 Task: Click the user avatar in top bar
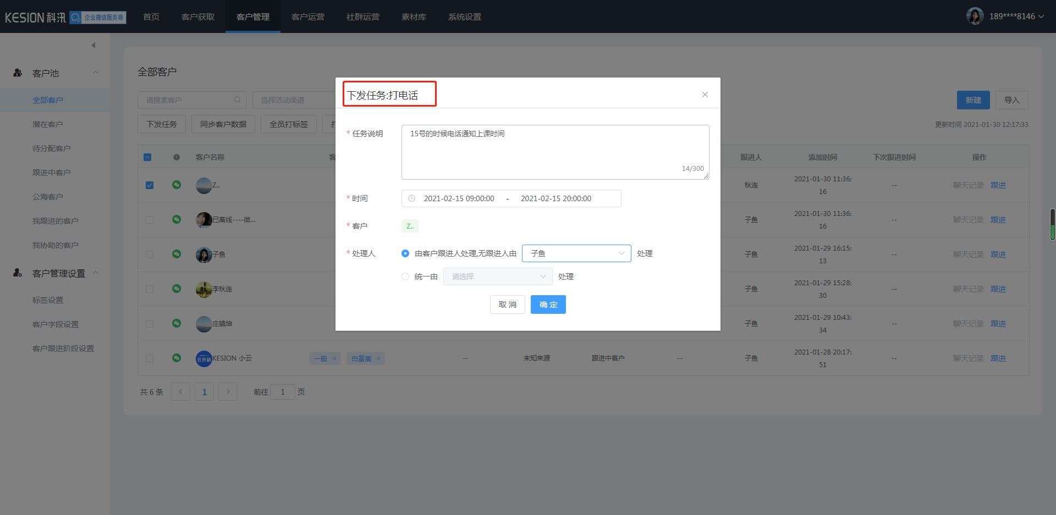click(x=975, y=16)
